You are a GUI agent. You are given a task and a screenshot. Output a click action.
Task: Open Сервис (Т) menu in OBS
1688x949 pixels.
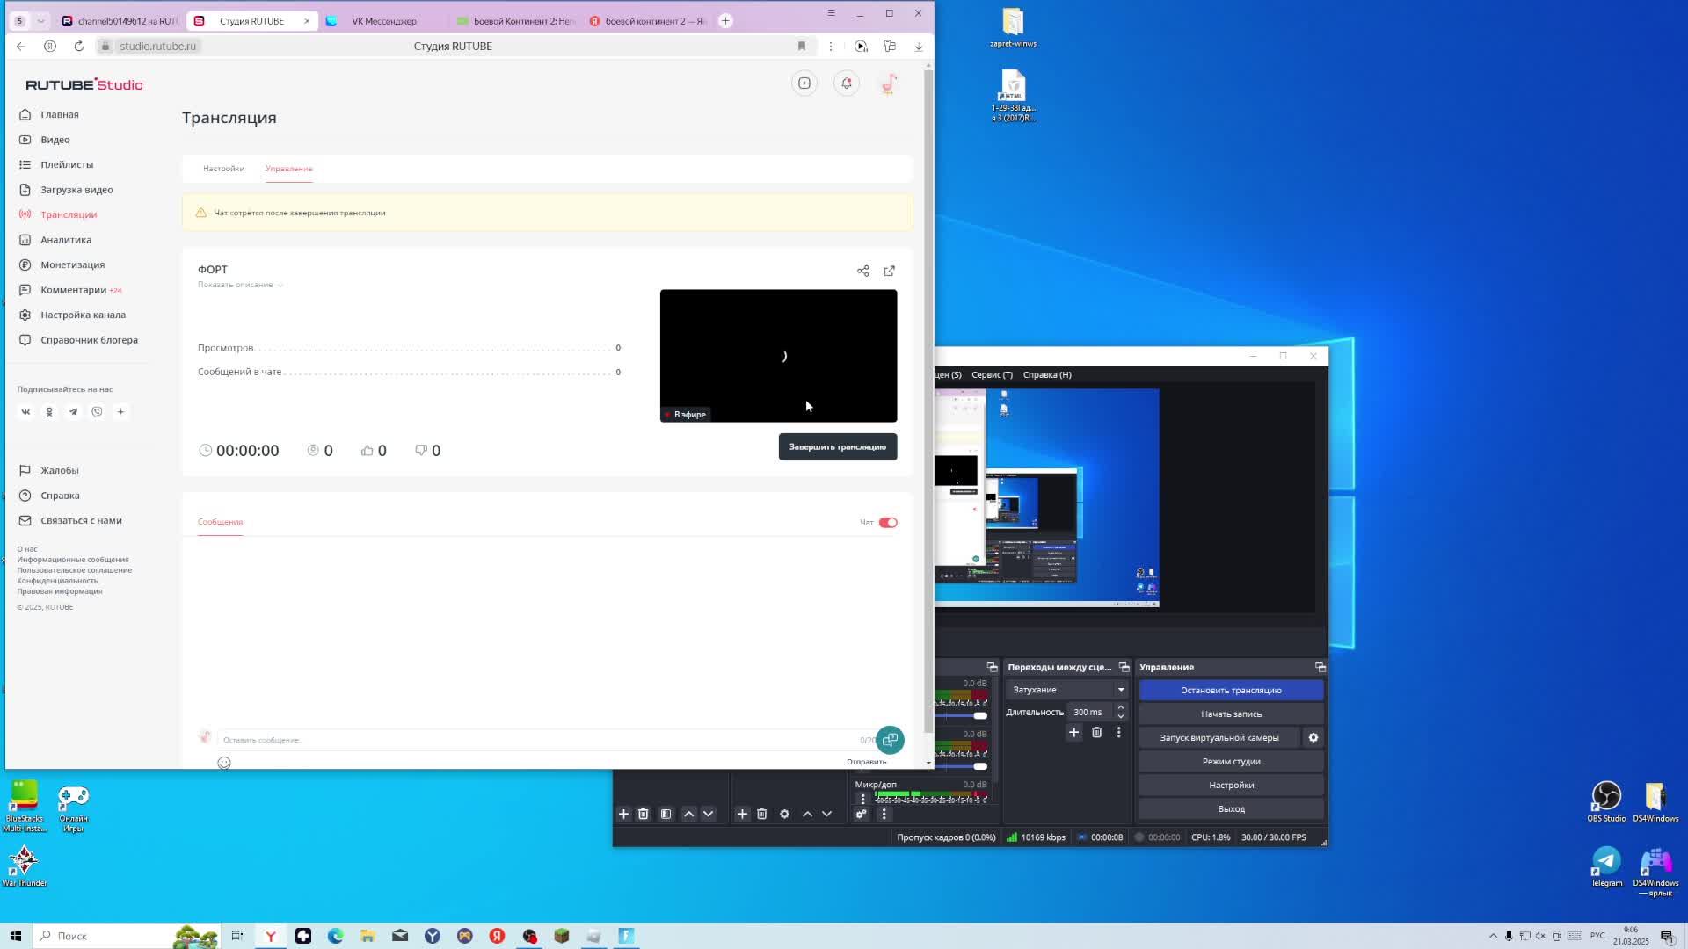[992, 375]
